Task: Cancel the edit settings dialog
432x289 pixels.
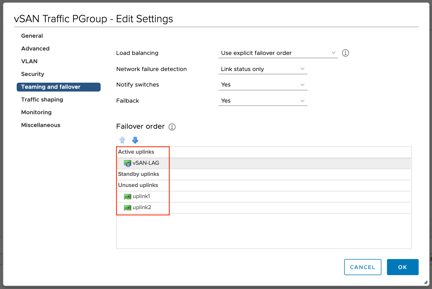Action: (x=363, y=267)
